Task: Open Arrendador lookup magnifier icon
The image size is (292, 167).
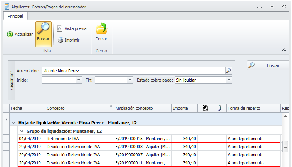Action: 228,71
